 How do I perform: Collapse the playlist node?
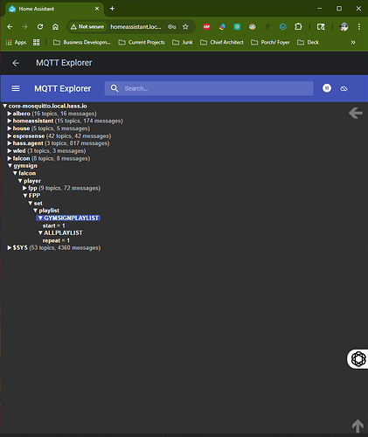(x=36, y=211)
